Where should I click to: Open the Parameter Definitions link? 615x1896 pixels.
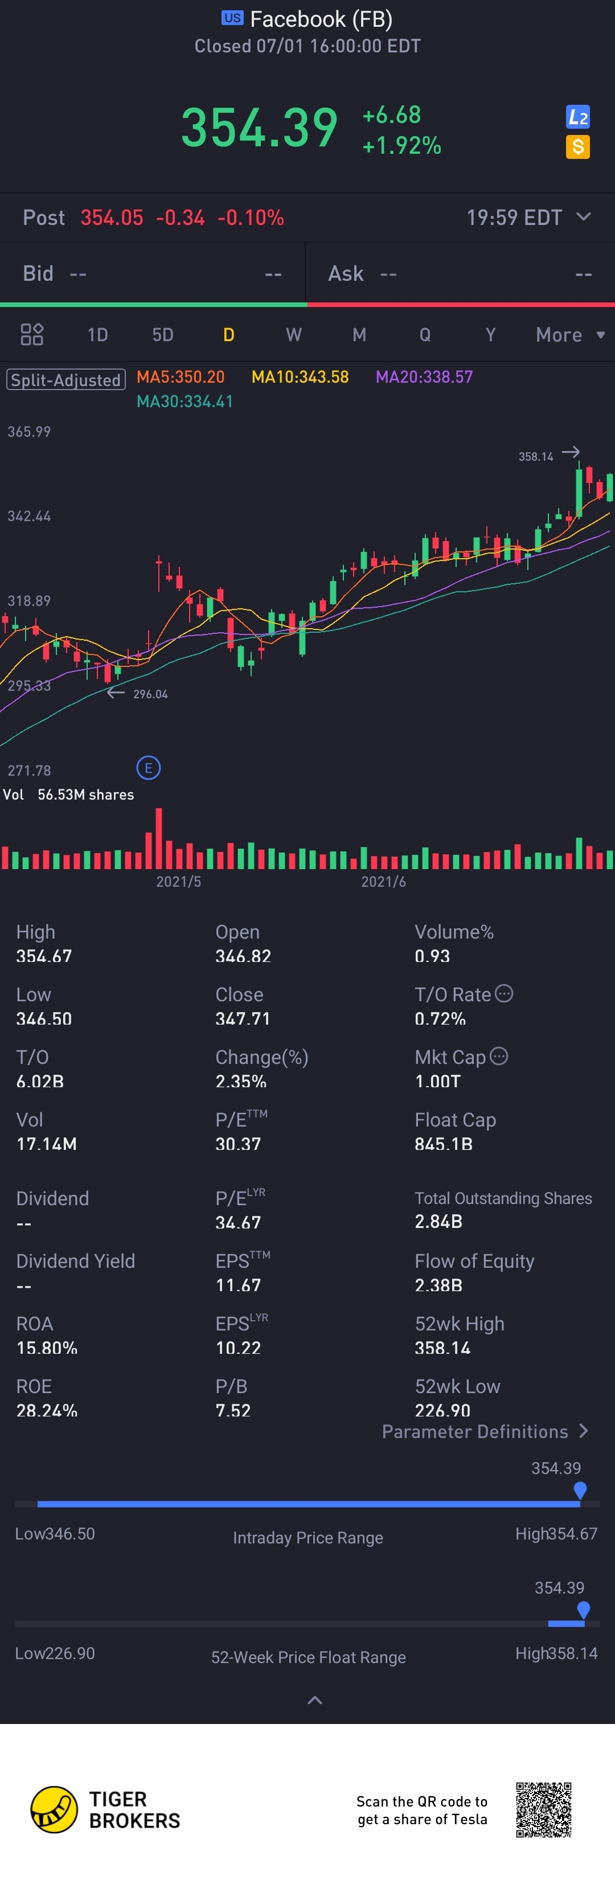485,1431
